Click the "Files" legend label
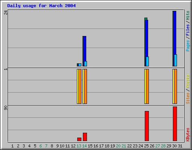 [188, 30]
